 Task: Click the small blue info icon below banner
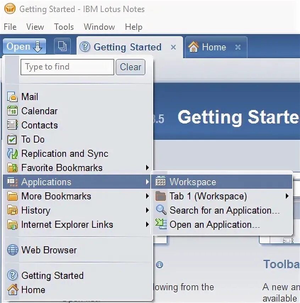point(159,265)
